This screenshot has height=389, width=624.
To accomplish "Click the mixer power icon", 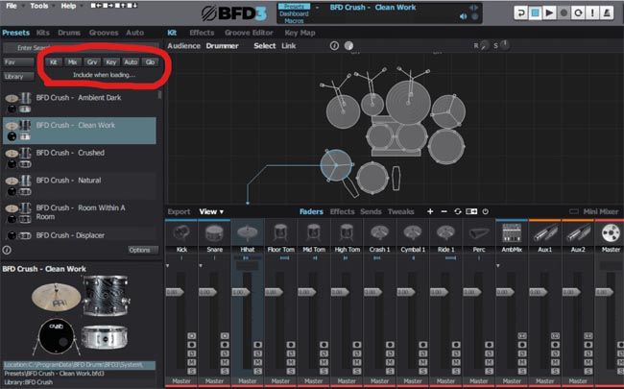I will pyautogui.click(x=485, y=211).
